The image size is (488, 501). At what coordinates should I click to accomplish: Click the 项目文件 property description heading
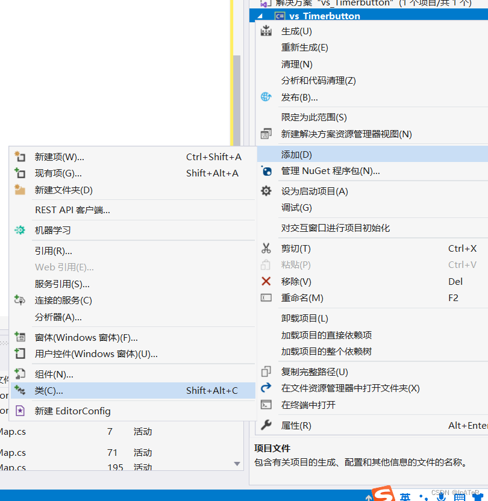[272, 448]
